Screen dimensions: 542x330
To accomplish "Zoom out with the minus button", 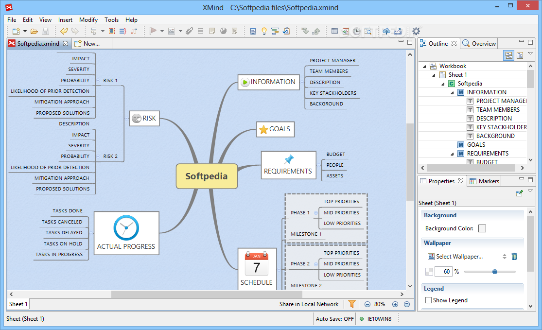I will click(367, 304).
